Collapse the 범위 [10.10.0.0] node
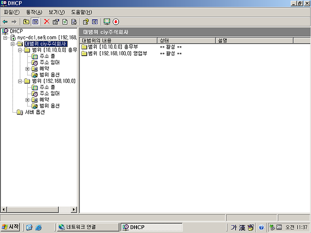Image resolution: width=311 pixels, height=233 pixels. pyautogui.click(x=20, y=50)
